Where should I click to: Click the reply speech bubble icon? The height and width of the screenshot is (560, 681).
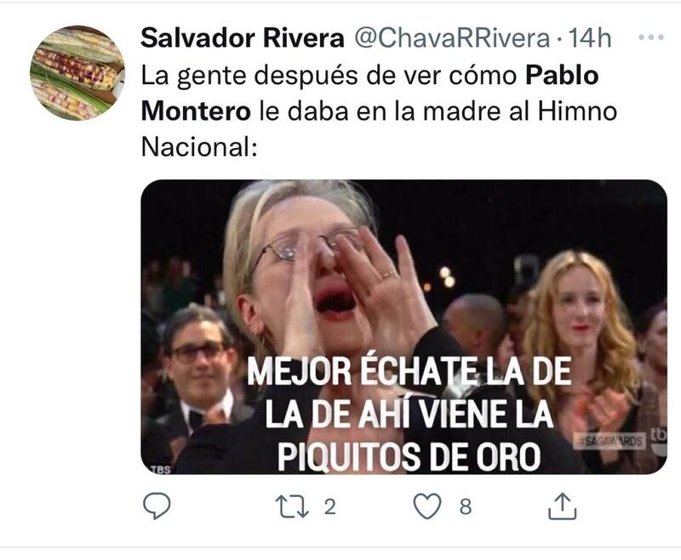tap(157, 506)
